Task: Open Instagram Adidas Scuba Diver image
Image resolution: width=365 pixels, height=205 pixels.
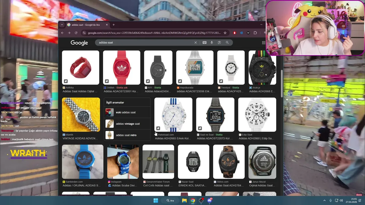Action: click(x=123, y=162)
